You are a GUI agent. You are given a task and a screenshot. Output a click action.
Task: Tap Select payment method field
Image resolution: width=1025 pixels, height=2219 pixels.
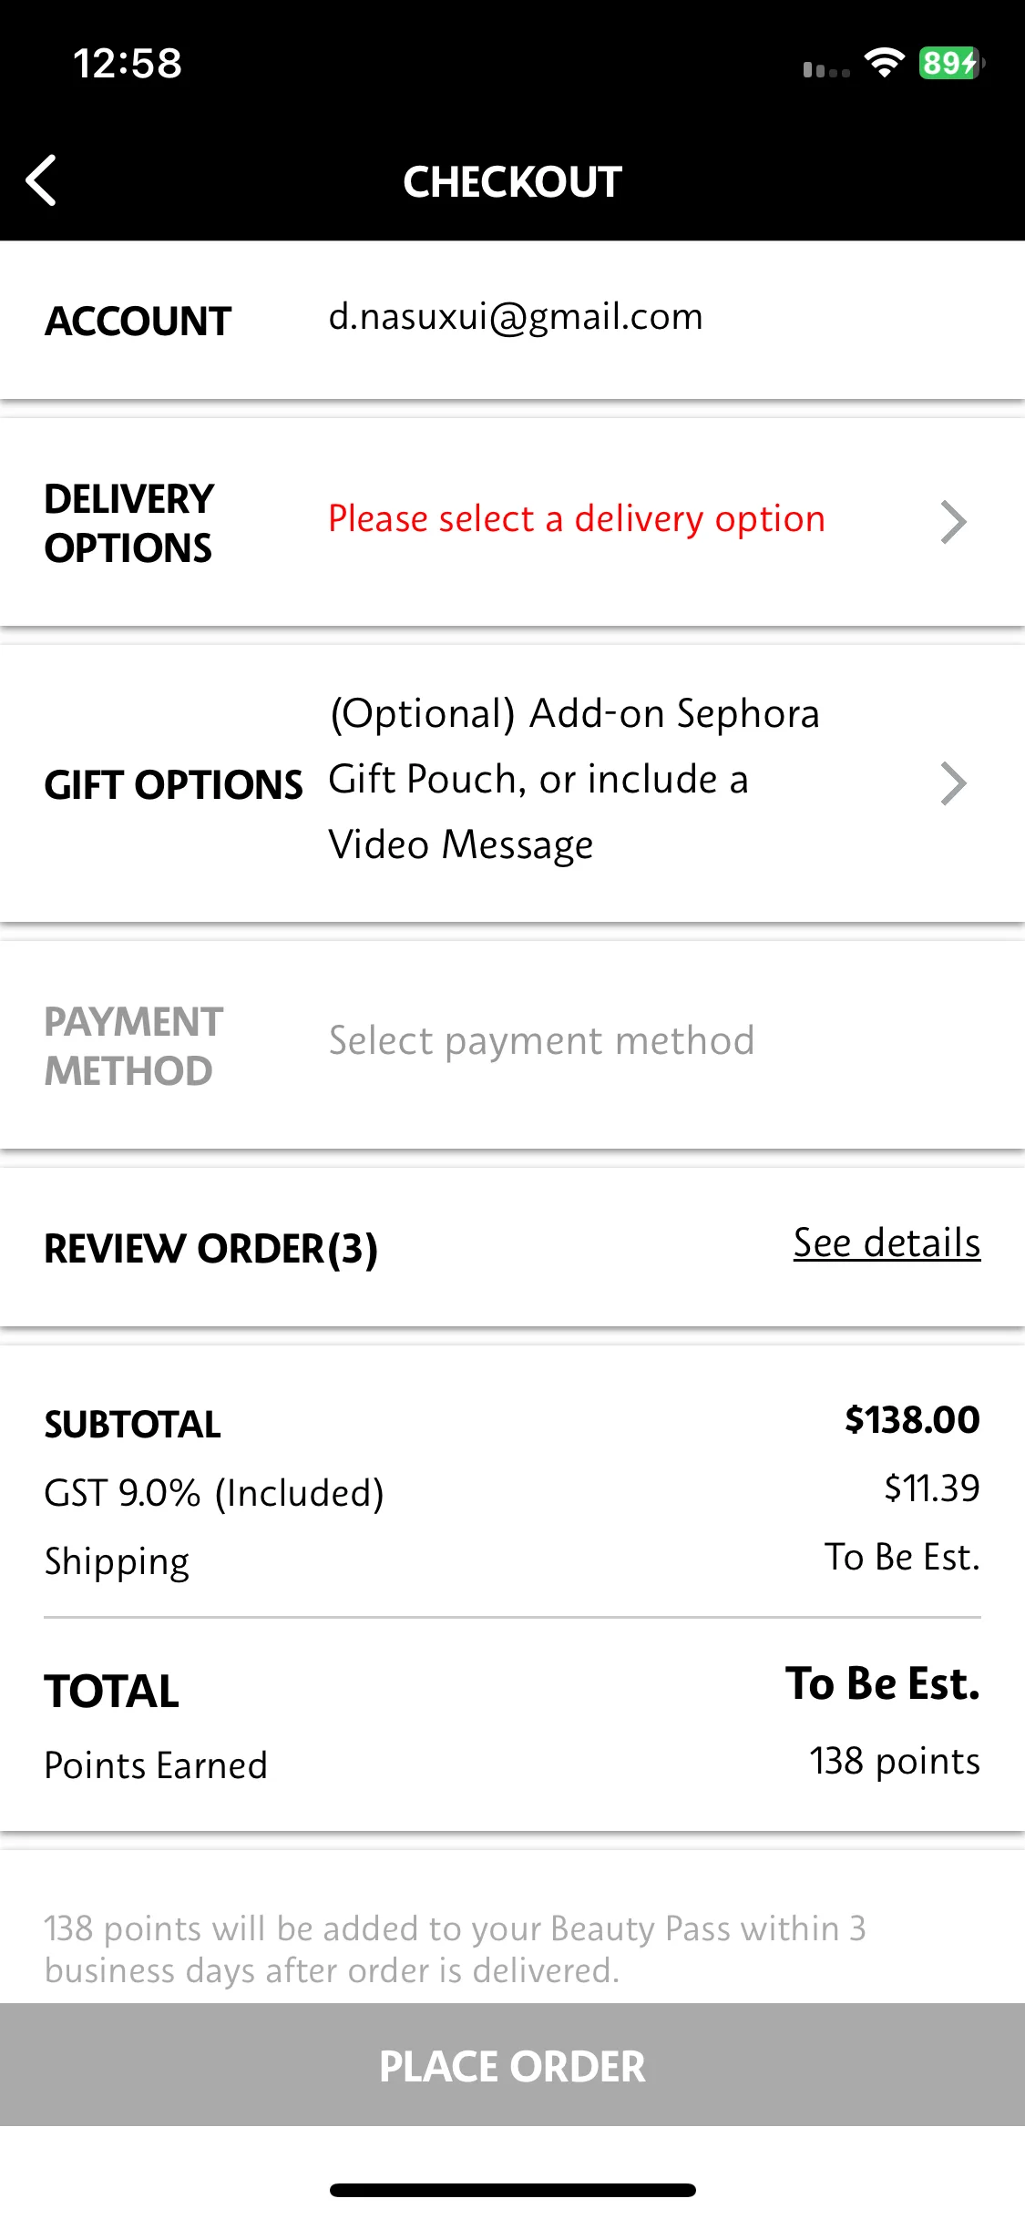tap(541, 1041)
